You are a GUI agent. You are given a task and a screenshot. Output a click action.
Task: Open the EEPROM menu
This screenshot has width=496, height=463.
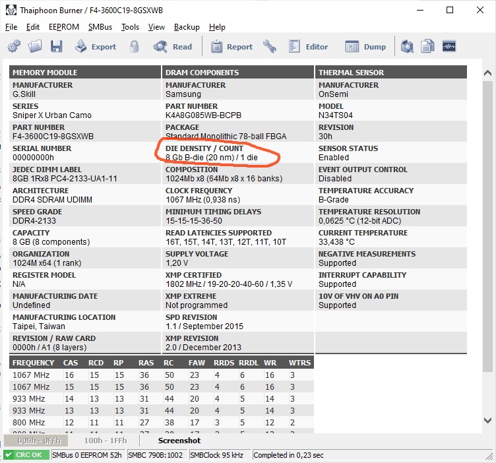point(64,27)
